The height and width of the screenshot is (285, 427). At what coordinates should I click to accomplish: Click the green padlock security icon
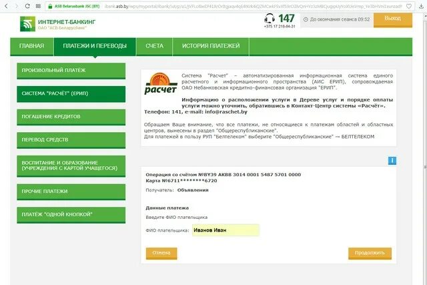(50, 6)
